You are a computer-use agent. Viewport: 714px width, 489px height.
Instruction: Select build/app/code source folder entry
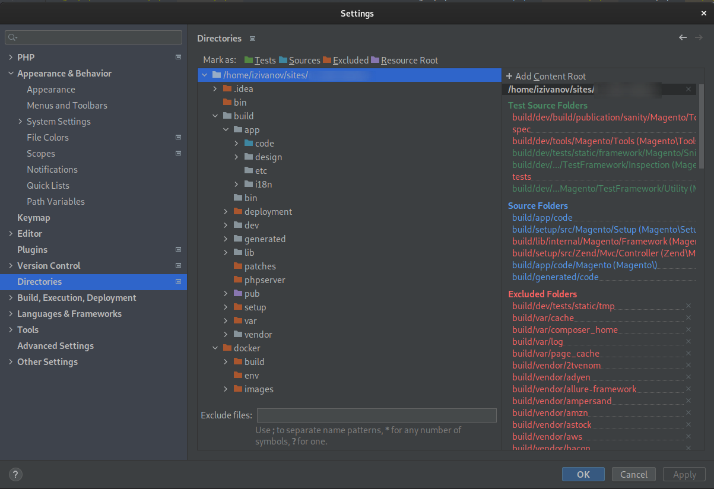(542, 217)
